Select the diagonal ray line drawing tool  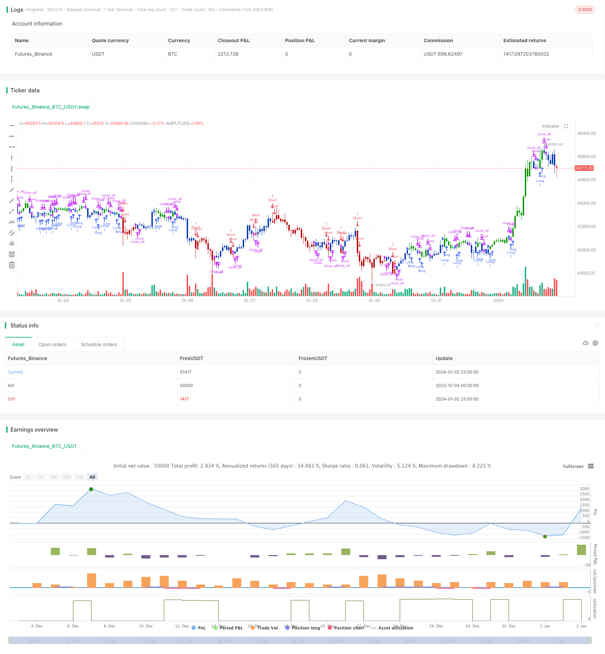click(x=12, y=201)
